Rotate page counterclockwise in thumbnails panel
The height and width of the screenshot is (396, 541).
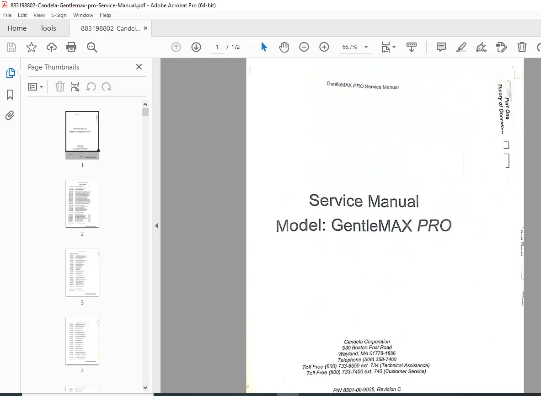point(91,86)
